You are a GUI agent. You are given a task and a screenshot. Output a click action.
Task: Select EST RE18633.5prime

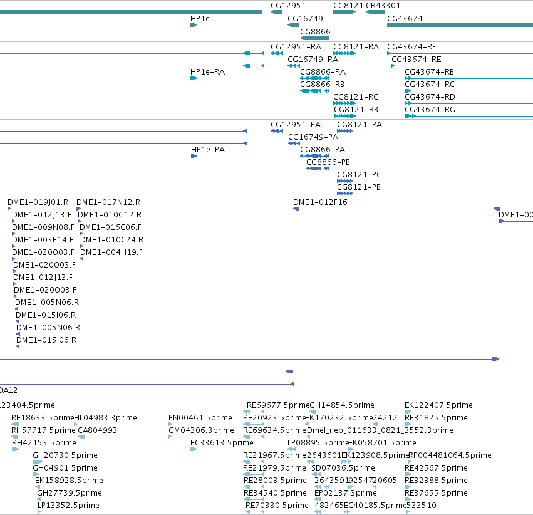(43, 418)
